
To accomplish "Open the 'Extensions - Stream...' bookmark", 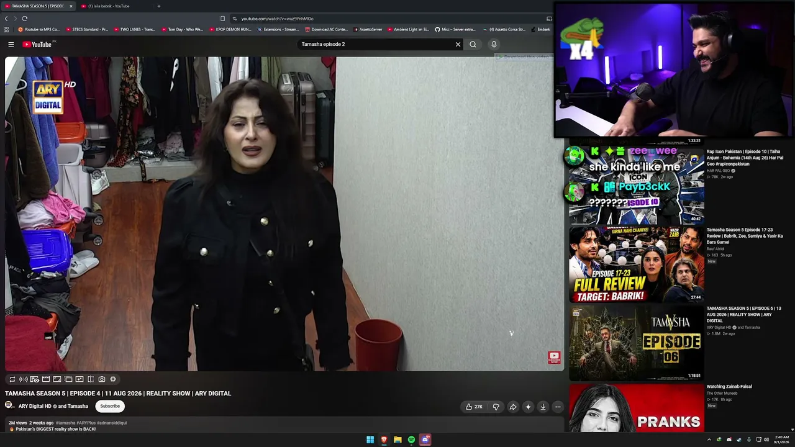I will [x=278, y=29].
